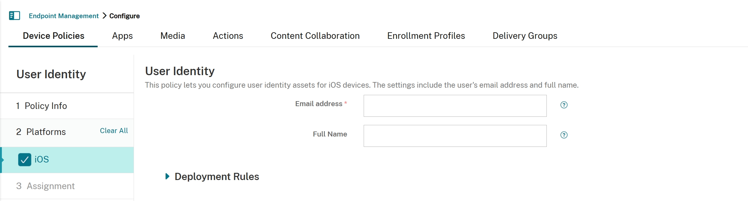Screen dimensions: 748x201
Task: Click Clear All next to Platforms
Action: pos(114,131)
